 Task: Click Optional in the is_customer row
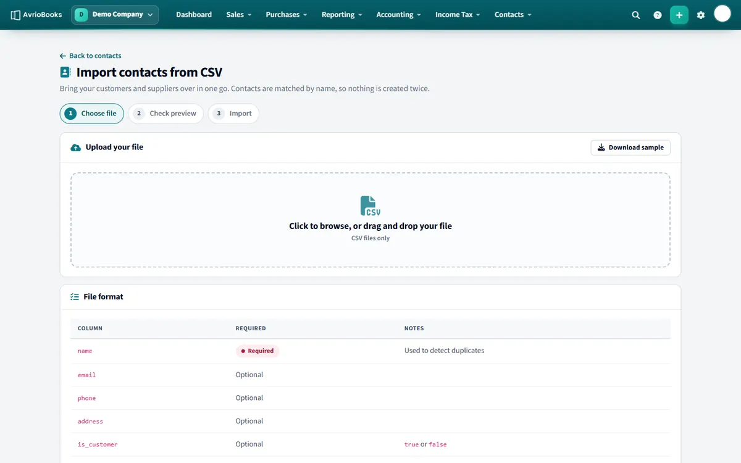point(249,444)
